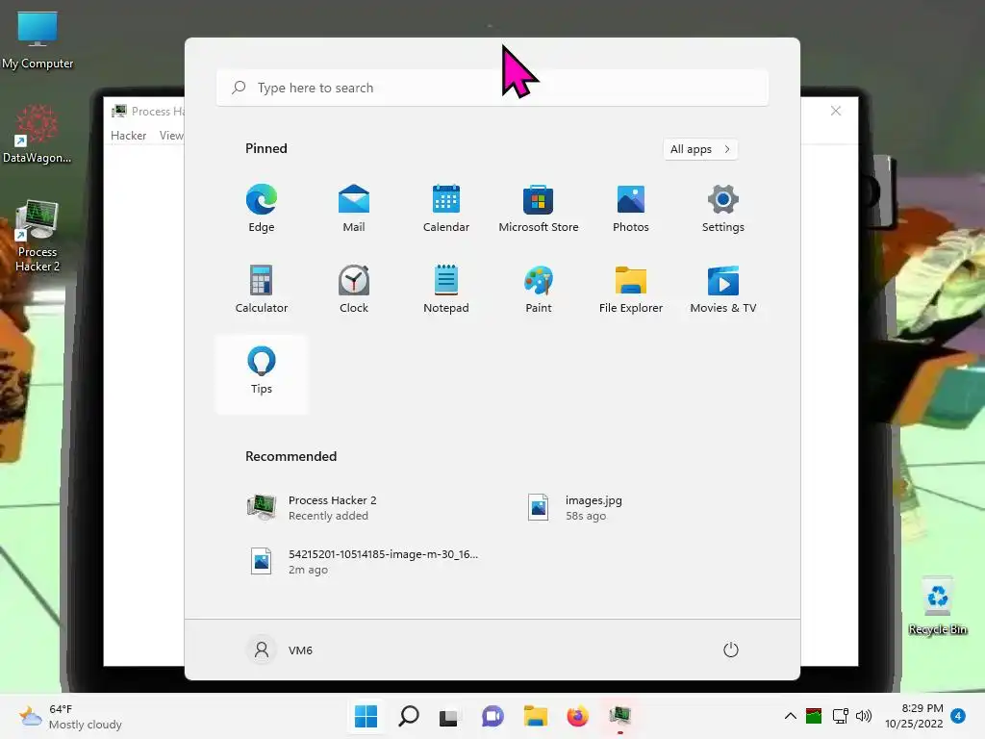
Task: Open network status tray icon
Action: (840, 716)
